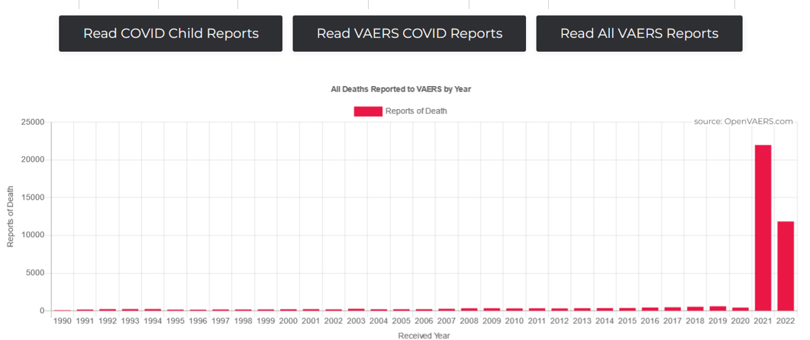Click the 2021 x-axis year label
810x340 pixels.
click(x=763, y=322)
